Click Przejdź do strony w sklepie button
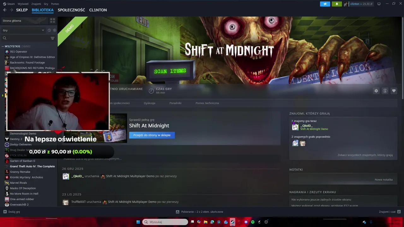 [x=152, y=135]
